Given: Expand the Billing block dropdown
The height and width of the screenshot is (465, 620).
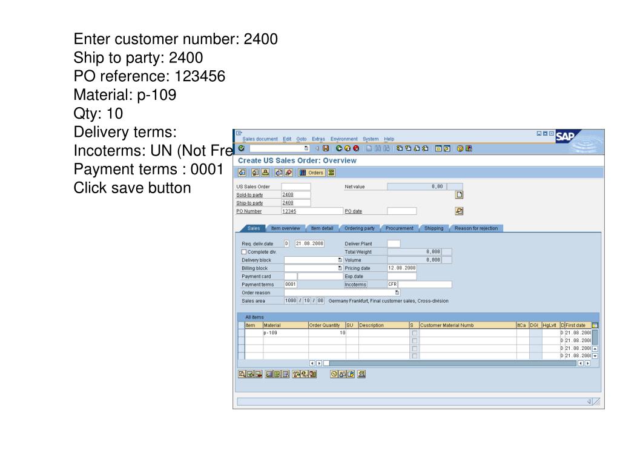Looking at the screenshot, I should 340,268.
